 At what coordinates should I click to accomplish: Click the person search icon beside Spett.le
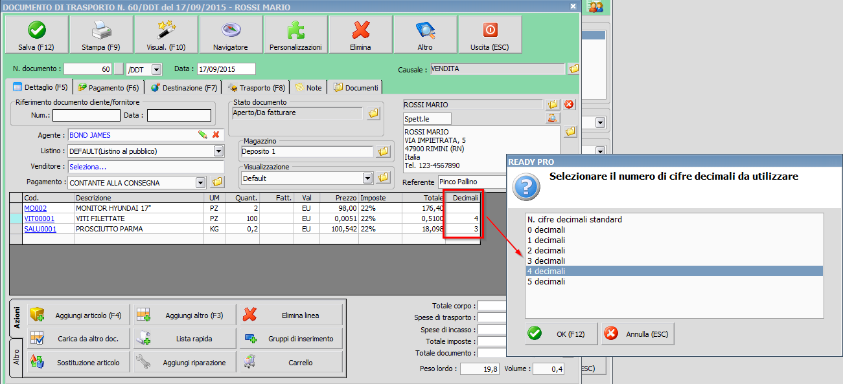552,118
